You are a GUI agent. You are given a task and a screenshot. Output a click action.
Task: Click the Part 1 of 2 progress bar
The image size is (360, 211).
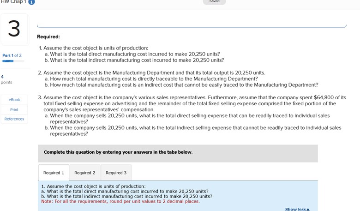(x=13, y=61)
